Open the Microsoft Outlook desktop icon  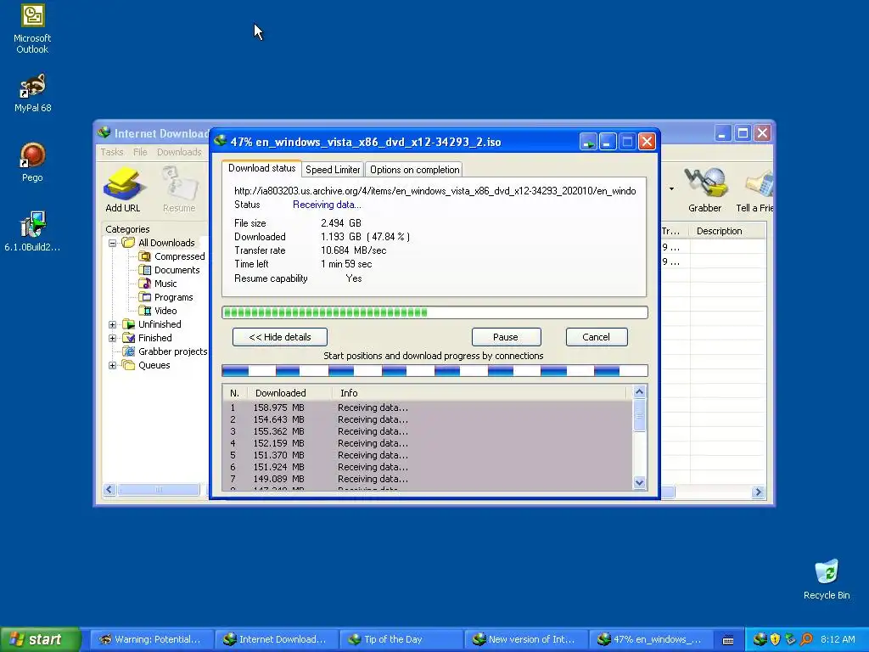(32, 29)
